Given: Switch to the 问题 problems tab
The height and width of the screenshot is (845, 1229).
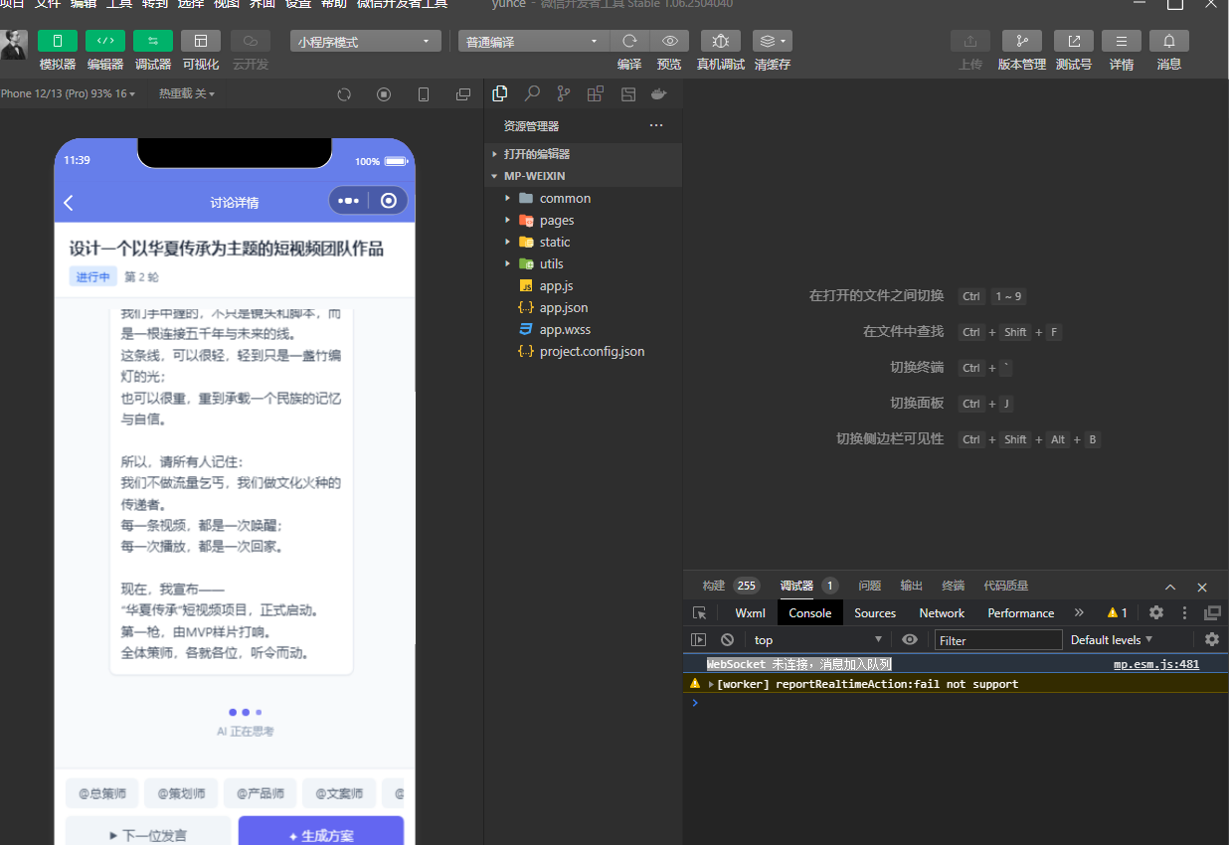Looking at the screenshot, I should click(x=870, y=586).
